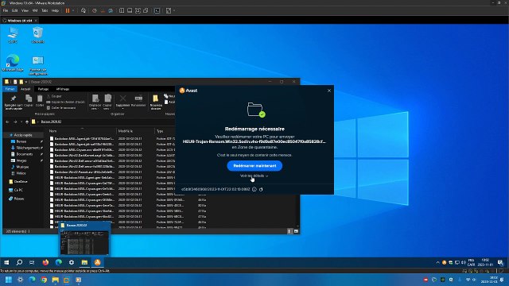Open the Panneau de configuration desktop icon
Image resolution: width=509 pixels, height=286 pixels.
(x=37, y=66)
